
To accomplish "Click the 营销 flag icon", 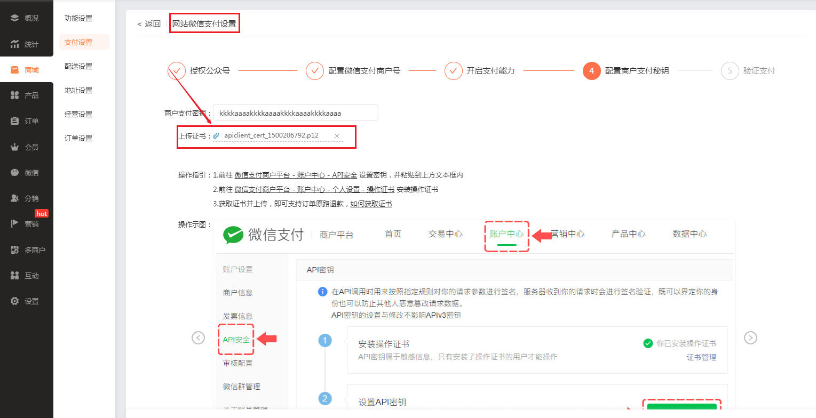I will pyautogui.click(x=15, y=224).
